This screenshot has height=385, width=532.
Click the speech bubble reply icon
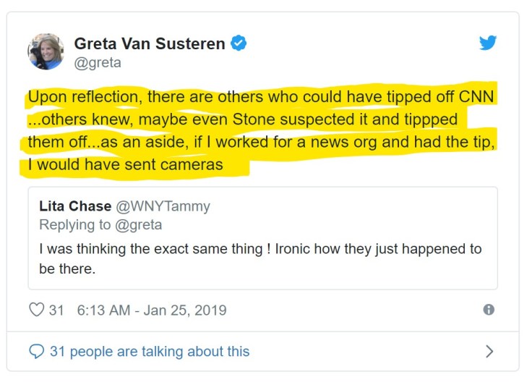(x=36, y=352)
